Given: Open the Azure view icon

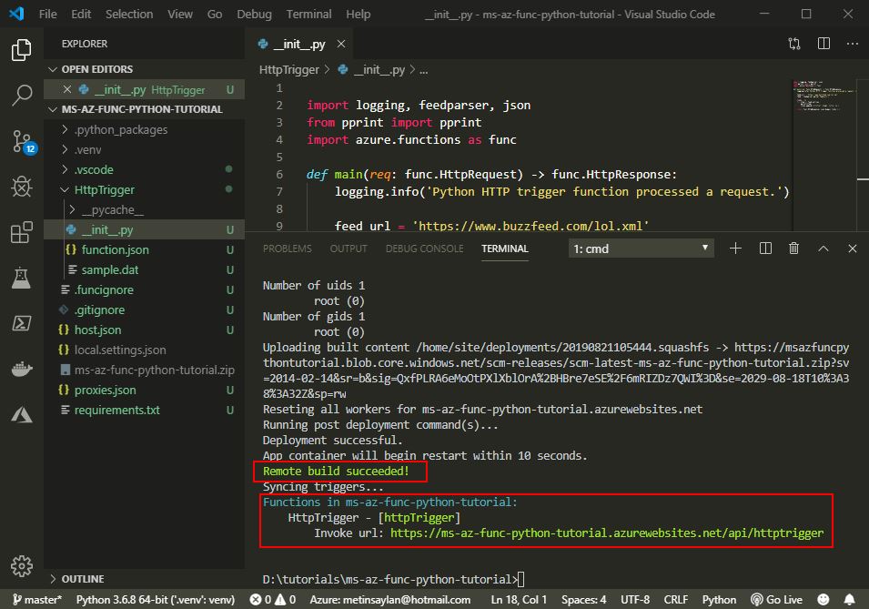Looking at the screenshot, I should click(22, 414).
